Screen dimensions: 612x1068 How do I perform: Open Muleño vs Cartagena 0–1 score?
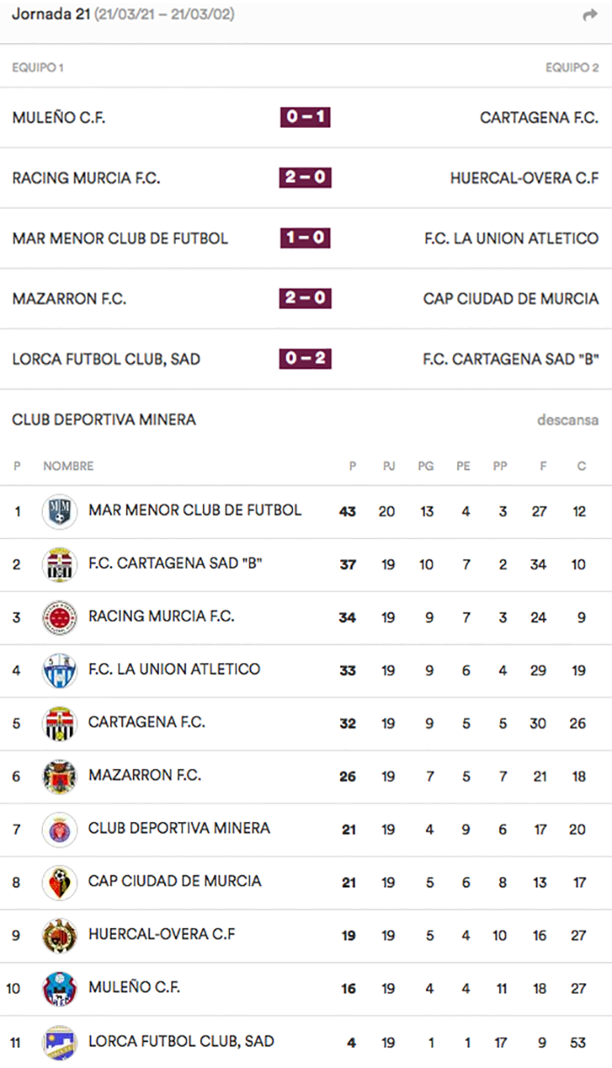coord(305,118)
